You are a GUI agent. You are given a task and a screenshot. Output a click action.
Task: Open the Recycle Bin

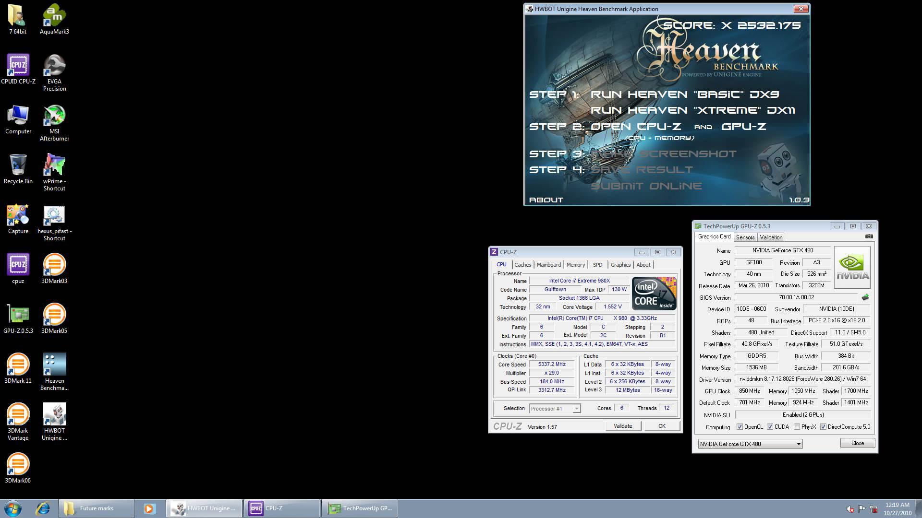coord(18,169)
